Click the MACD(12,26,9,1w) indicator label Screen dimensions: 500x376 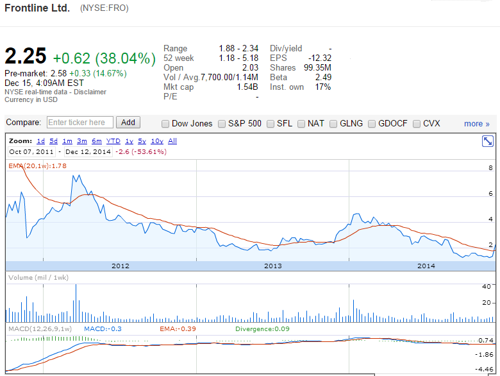coord(40,329)
